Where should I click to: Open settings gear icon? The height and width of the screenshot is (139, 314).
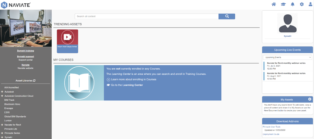pyautogui.click(x=301, y=4)
